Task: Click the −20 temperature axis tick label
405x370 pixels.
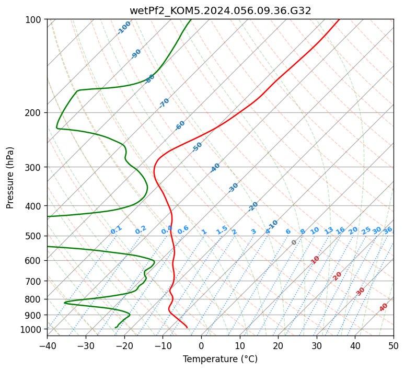Action: tap(124, 345)
